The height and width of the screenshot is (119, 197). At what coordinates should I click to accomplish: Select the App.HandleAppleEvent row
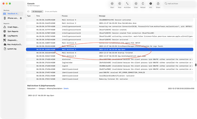coord(110,56)
